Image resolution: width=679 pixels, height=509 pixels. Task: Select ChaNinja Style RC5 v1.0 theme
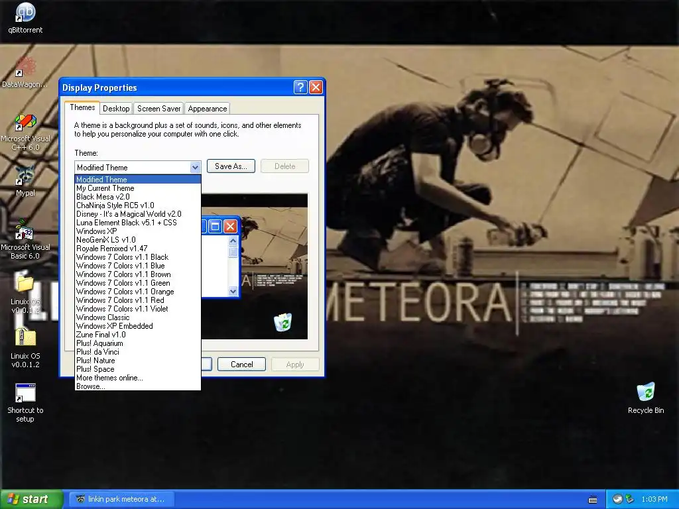(138, 205)
